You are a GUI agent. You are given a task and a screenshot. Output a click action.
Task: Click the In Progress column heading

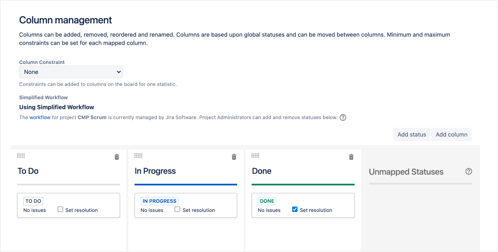pos(155,171)
